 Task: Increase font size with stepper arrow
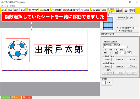125,52
